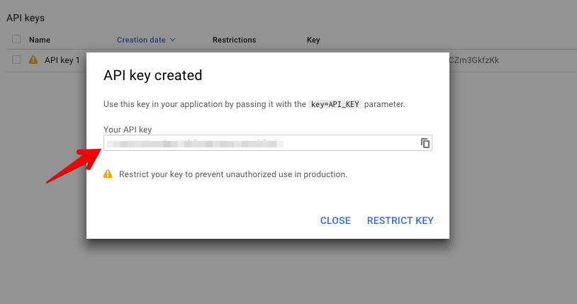Click the Key column header

click(313, 40)
